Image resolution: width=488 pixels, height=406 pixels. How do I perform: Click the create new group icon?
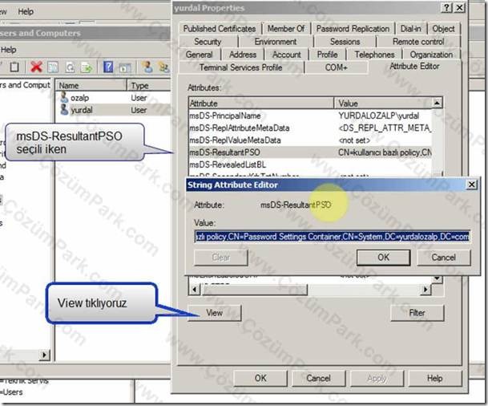[x=163, y=67]
